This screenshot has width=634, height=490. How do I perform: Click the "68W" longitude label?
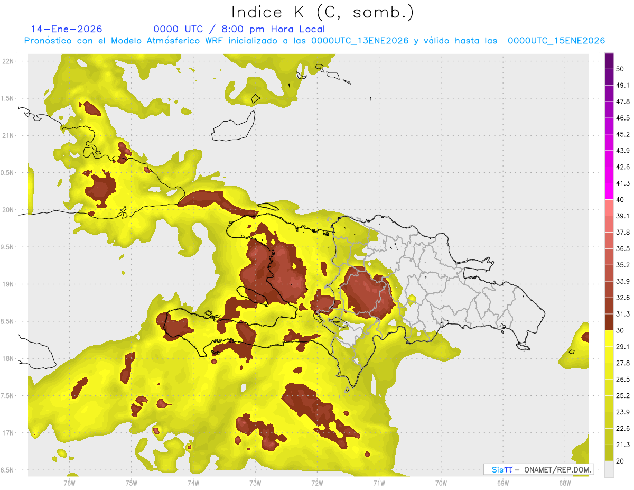tap(565, 483)
